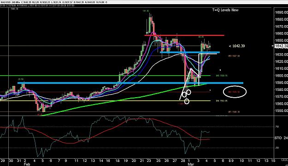This screenshot has height=166, width=288.
Task: Click date 25 on the time axis
Action: pos(159,160)
